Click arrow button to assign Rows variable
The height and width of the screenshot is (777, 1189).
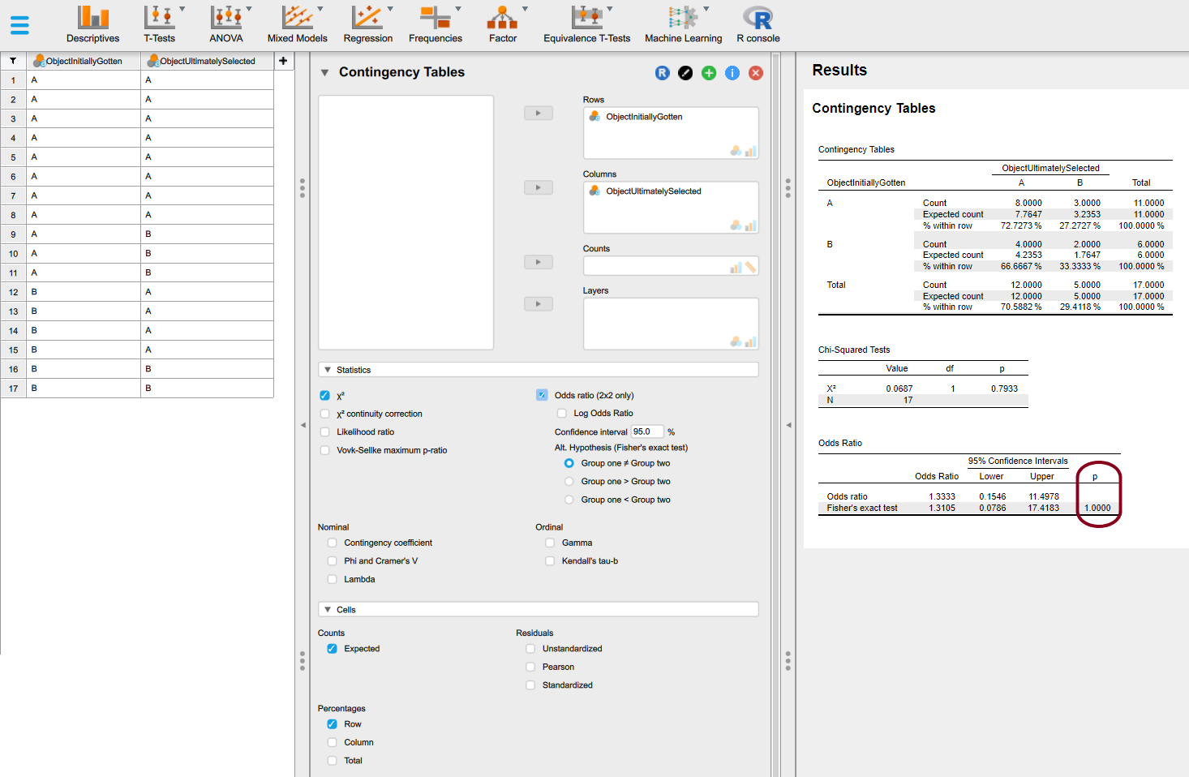(x=539, y=114)
